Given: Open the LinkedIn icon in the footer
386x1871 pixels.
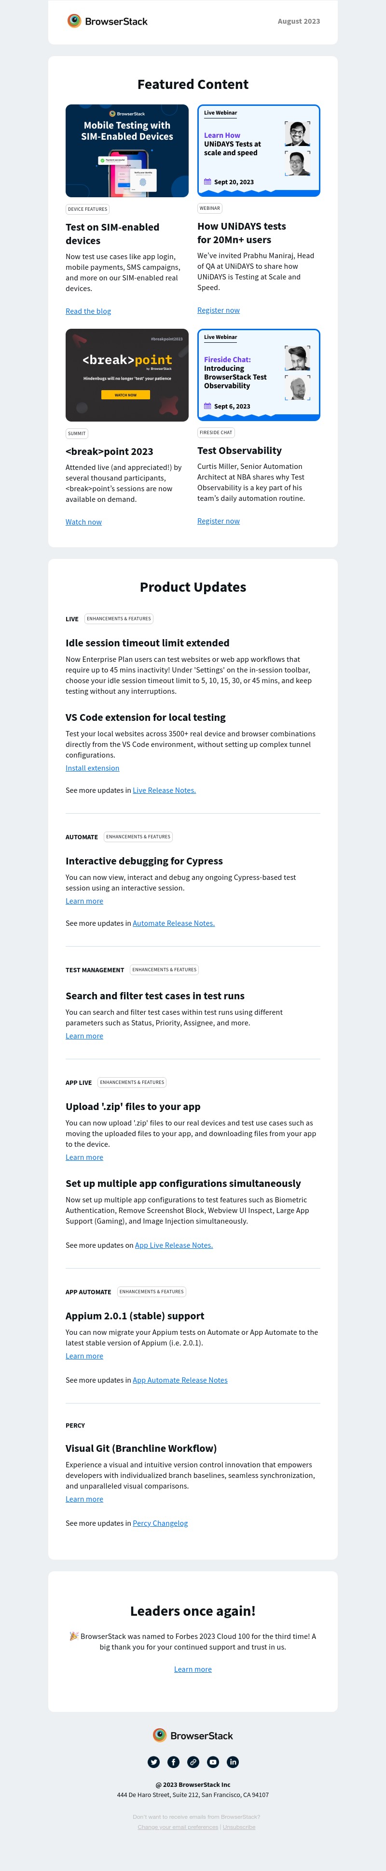Looking at the screenshot, I should [x=233, y=1762].
